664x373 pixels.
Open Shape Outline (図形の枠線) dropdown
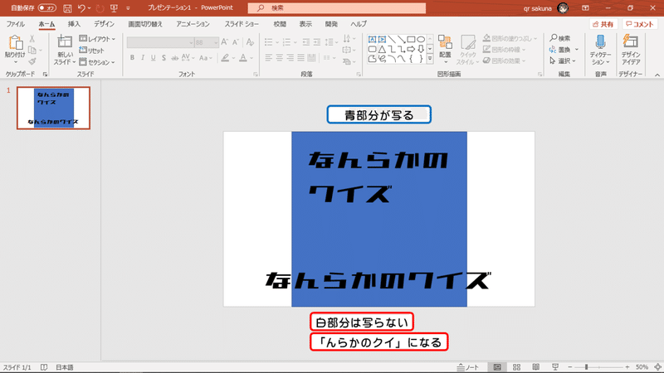click(504, 50)
